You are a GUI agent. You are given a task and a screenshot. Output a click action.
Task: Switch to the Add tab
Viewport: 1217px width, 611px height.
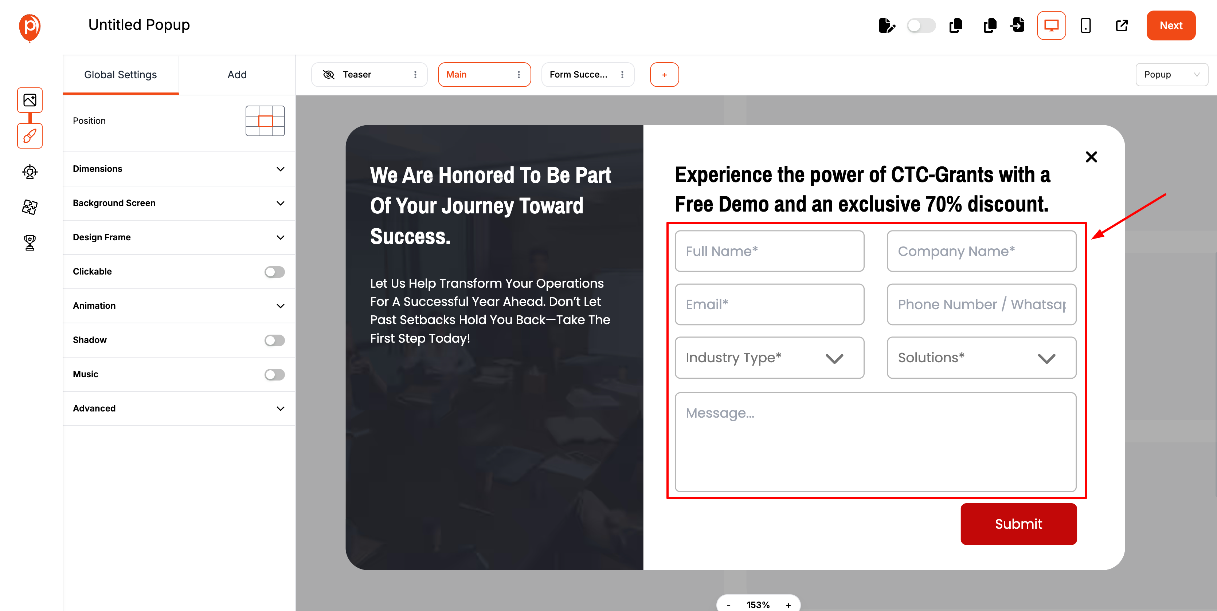pyautogui.click(x=237, y=75)
